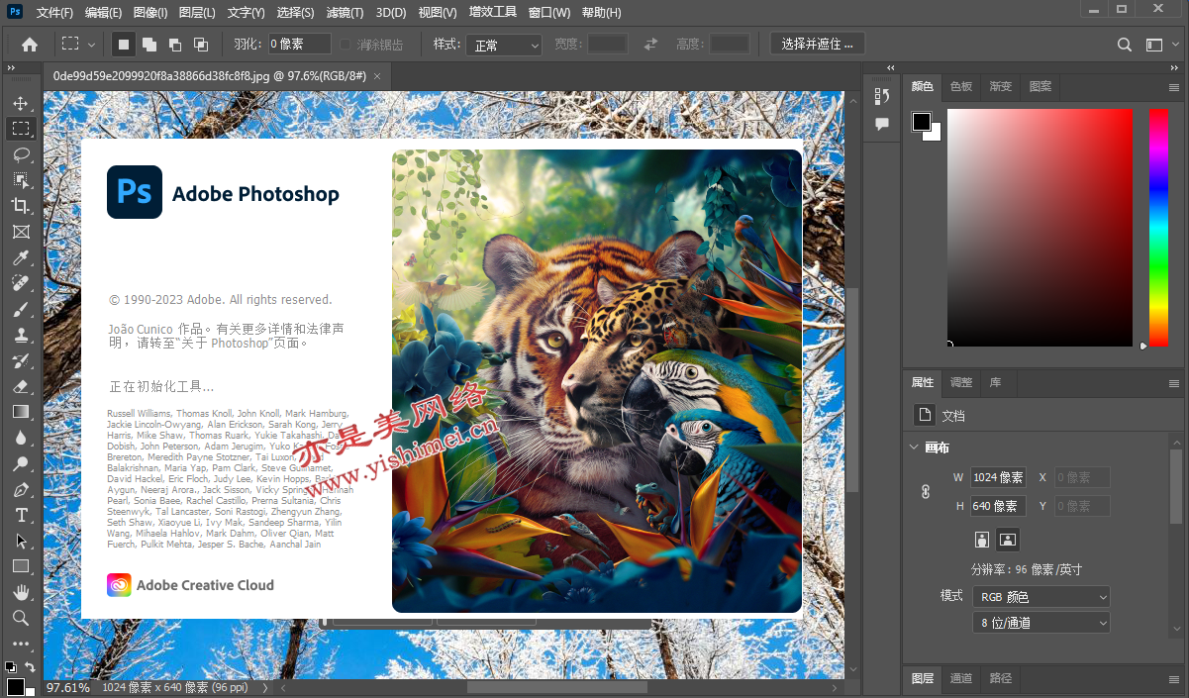Select the Eyedropper tool
1189x698 pixels.
[21, 257]
